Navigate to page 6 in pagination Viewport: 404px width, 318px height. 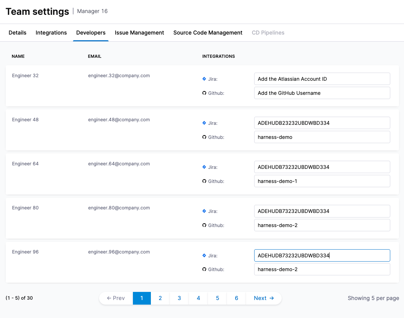coord(236,298)
